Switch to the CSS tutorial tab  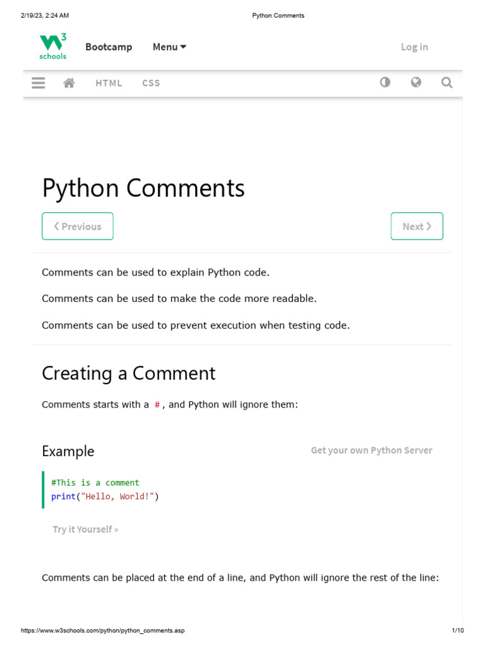pos(151,83)
